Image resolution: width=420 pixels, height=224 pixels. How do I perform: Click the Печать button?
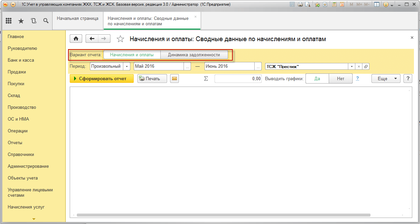point(152,78)
